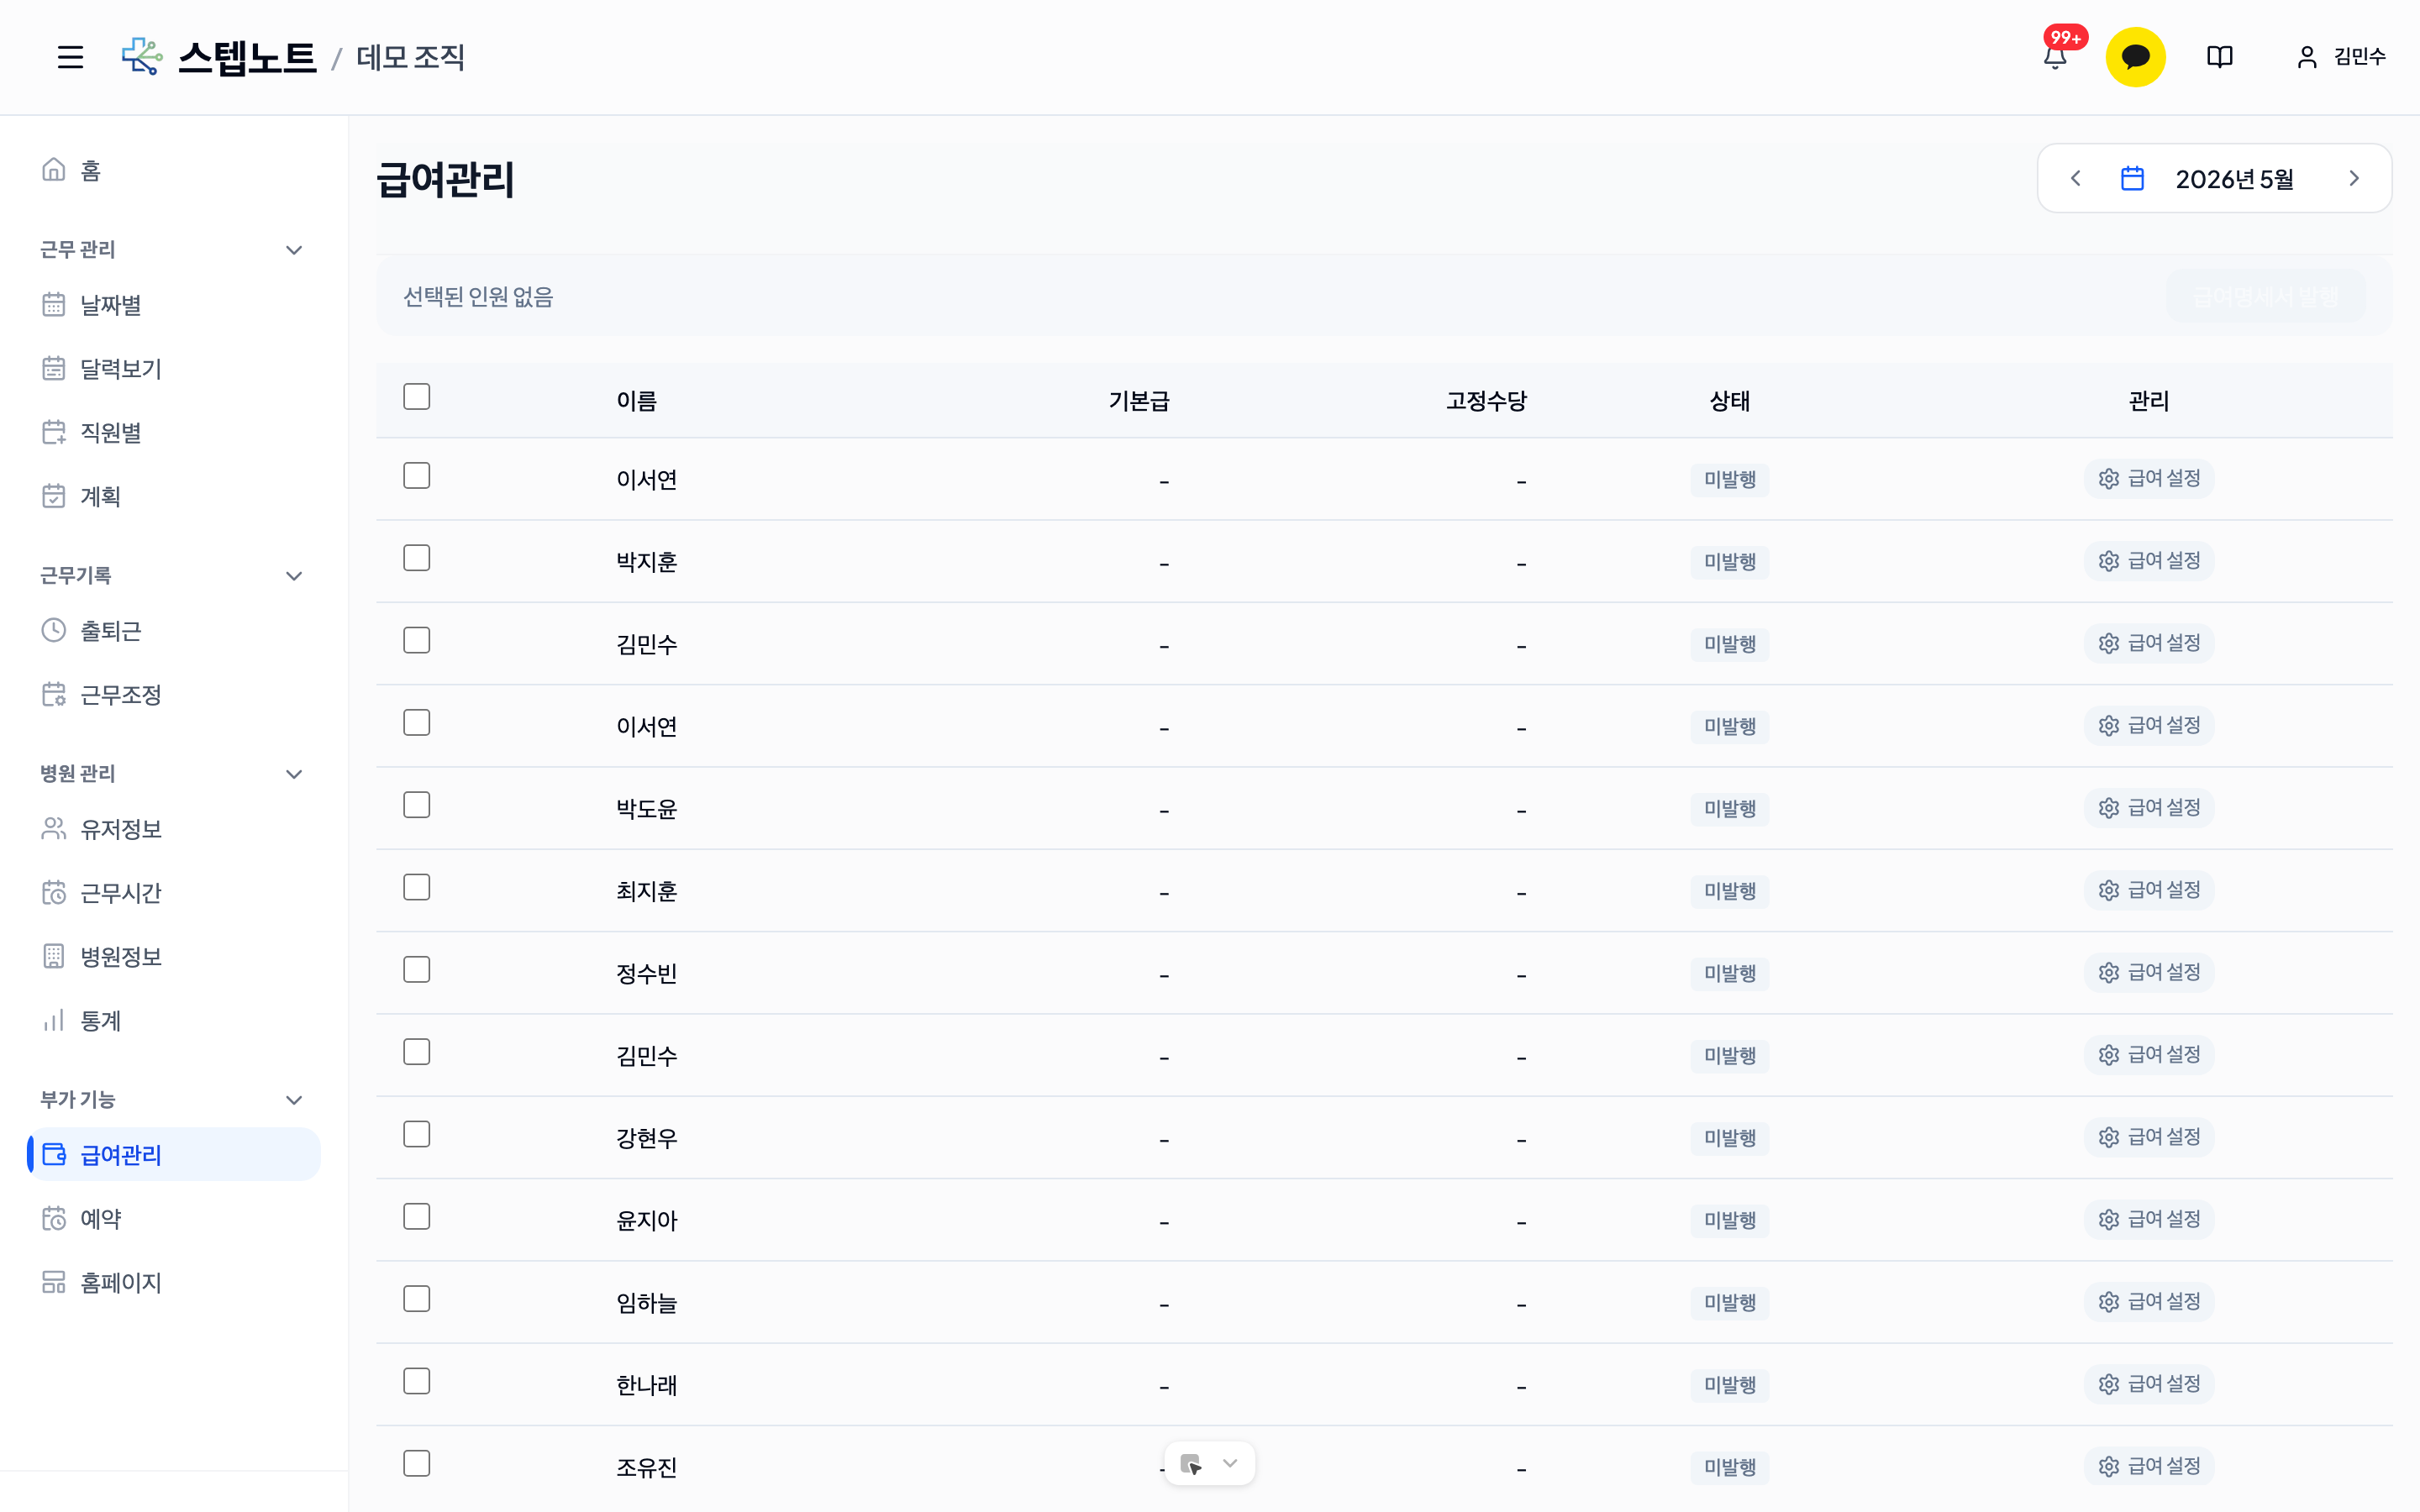Click the name 한나래
Screen dimensions: 2420x1512
646,1385
